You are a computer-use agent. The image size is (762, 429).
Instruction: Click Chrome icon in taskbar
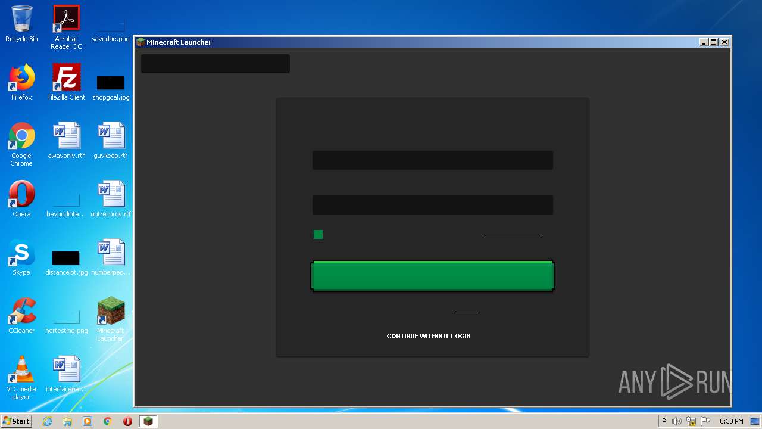108,421
